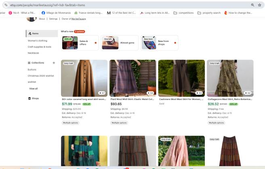265x169 pixels.
Task: Add a new collection with plus icon
Action: (54, 63)
